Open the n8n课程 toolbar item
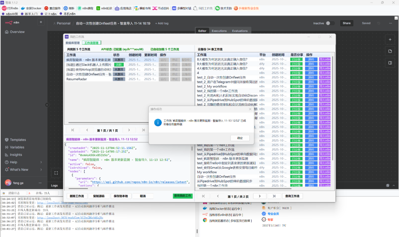This screenshot has height=237, width=399. [85, 8]
